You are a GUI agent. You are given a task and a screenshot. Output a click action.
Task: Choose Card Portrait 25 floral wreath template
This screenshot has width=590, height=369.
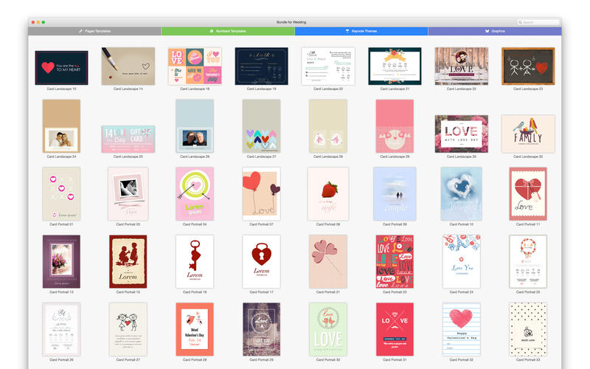528,262
